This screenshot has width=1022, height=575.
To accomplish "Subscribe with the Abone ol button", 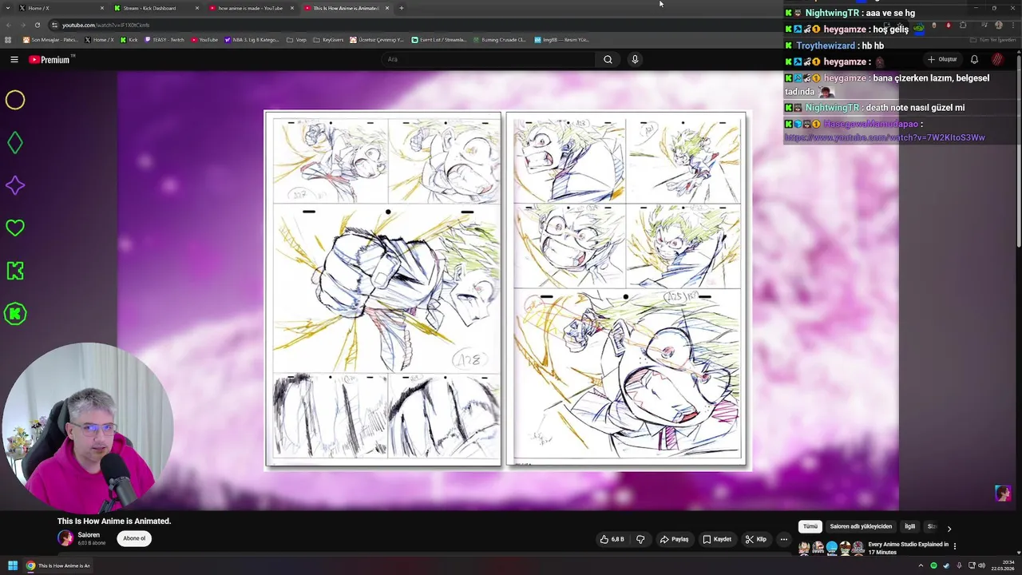I will pyautogui.click(x=134, y=538).
